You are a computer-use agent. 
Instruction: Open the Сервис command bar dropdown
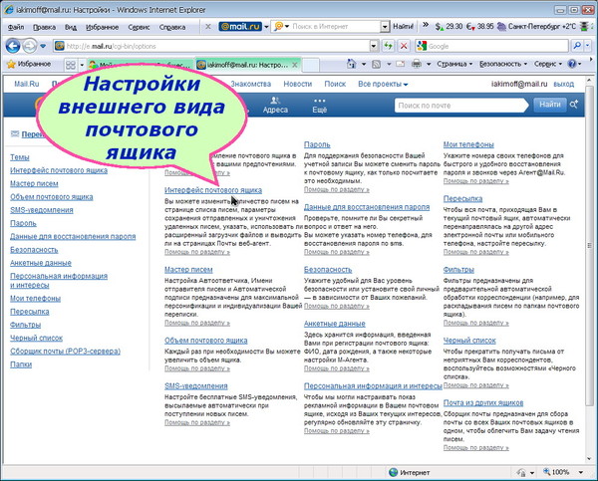coord(548,64)
